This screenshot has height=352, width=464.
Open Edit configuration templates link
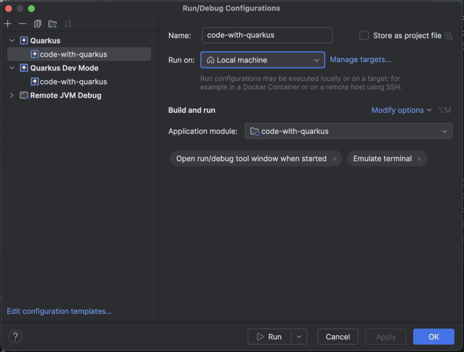click(59, 311)
